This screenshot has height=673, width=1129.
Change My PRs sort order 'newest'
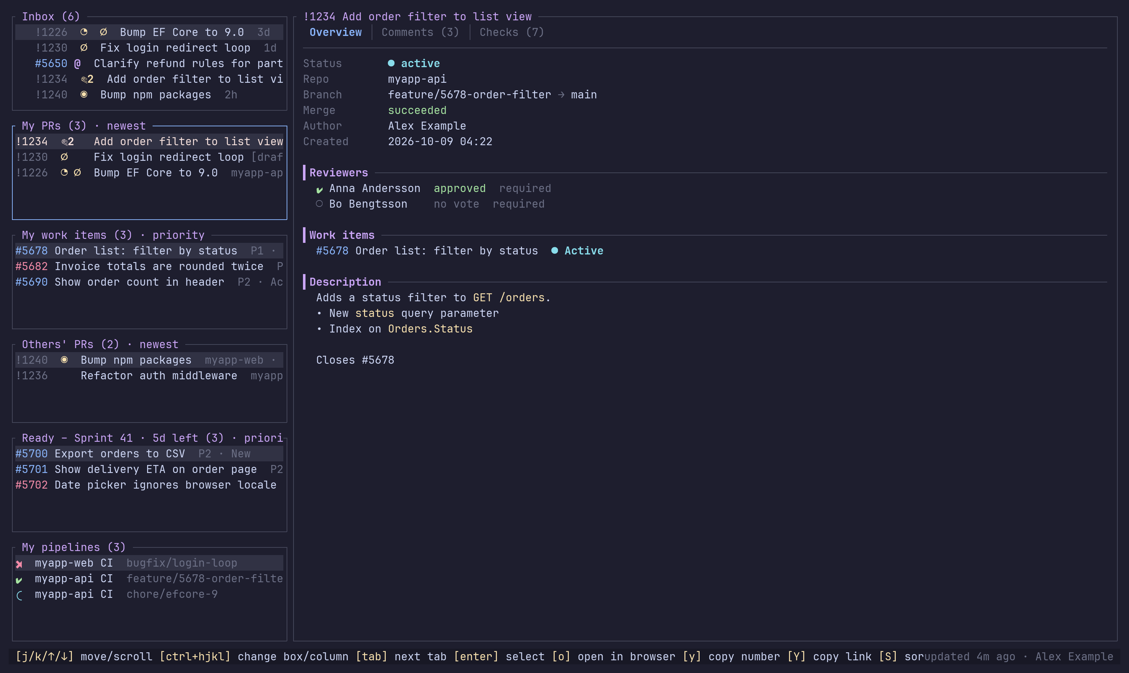(126, 126)
